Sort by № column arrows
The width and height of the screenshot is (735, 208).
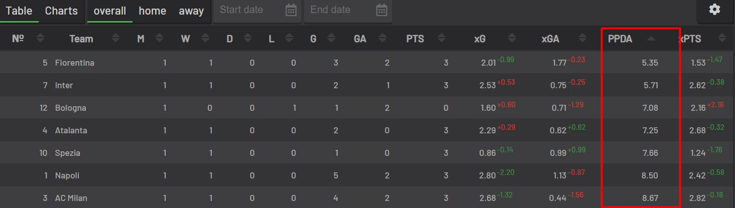(41, 38)
